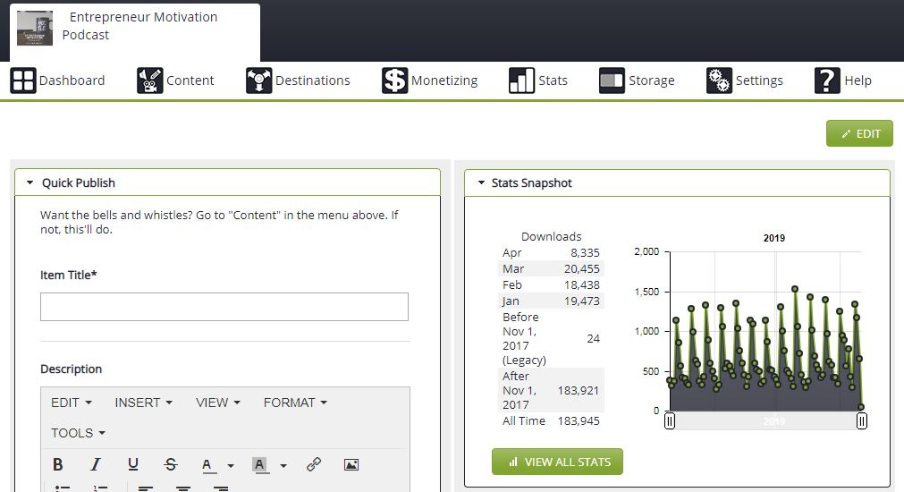Click the left chart range handle
Screen dimensions: 904x492
coord(670,421)
